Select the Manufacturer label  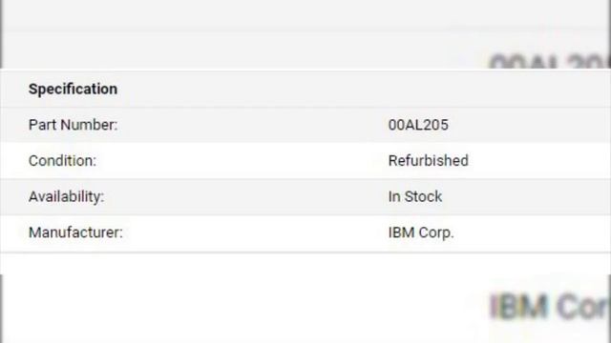point(75,232)
